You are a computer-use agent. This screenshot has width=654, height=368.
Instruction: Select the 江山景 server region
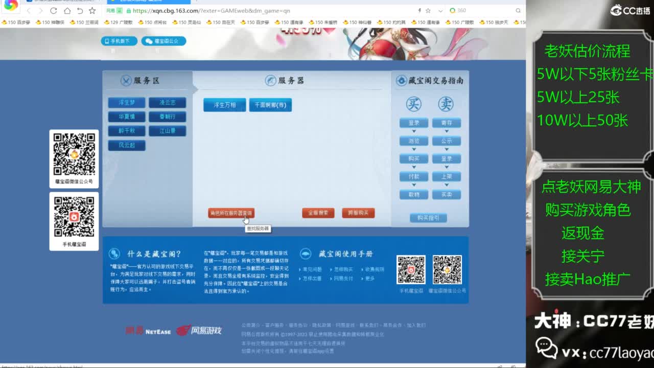[167, 131]
